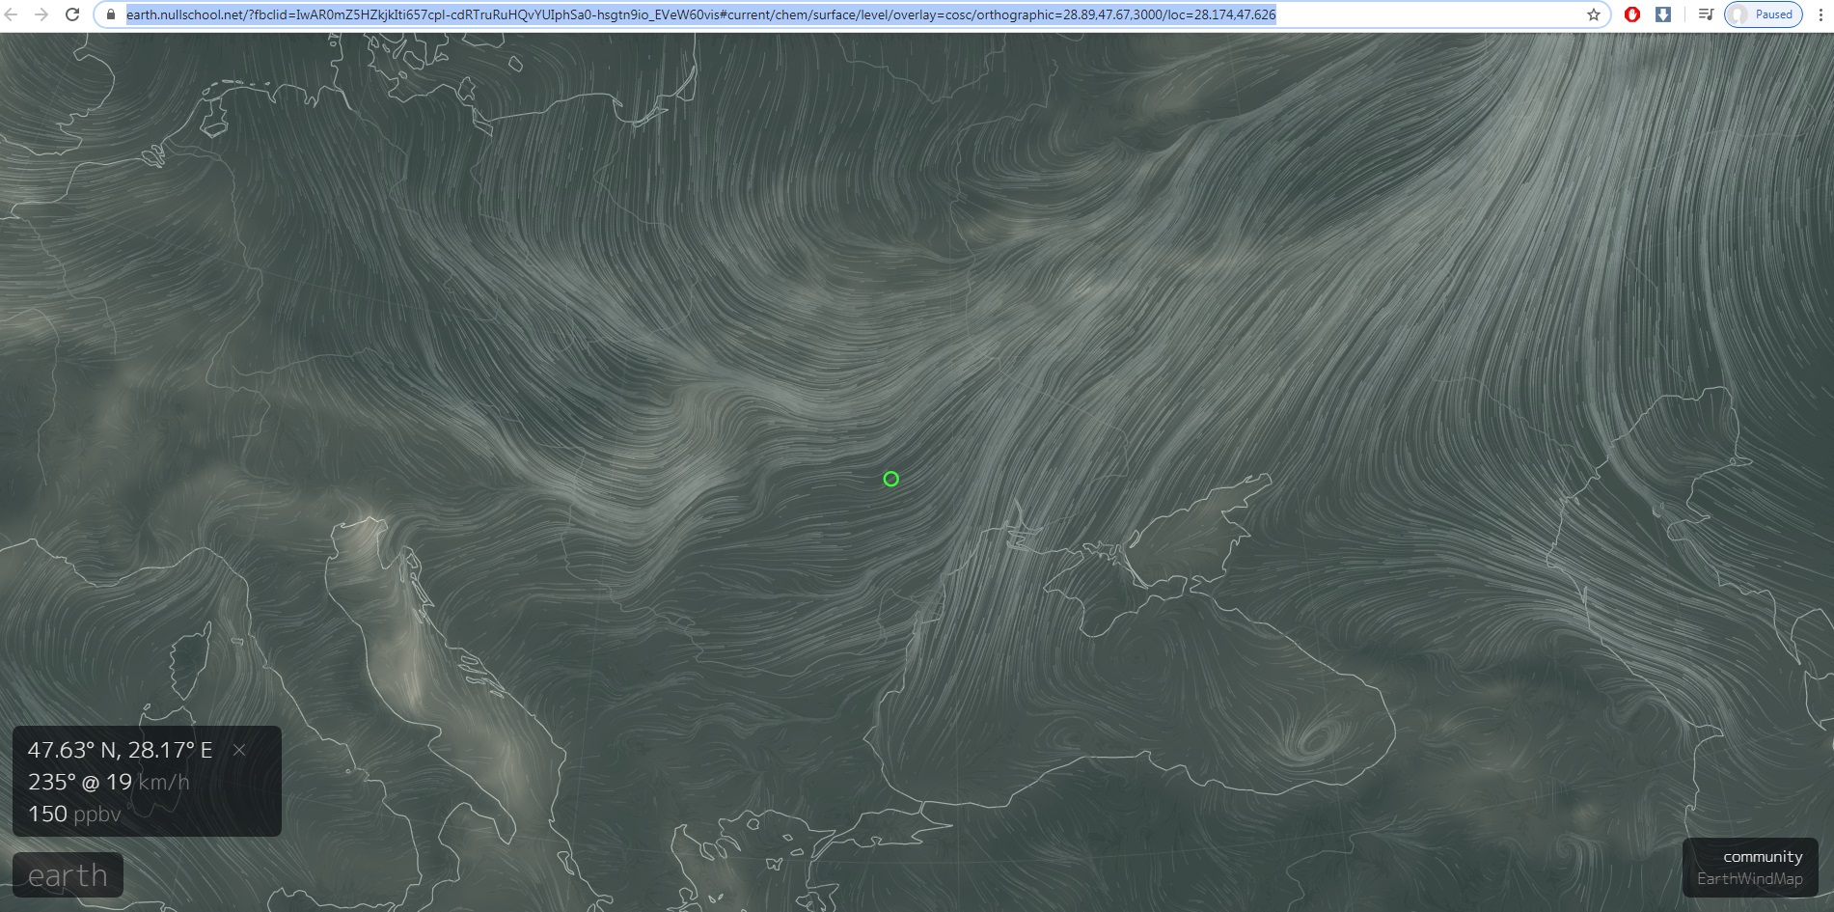Open the EarthWindMap link
This screenshot has height=912, width=1834.
point(1749,879)
